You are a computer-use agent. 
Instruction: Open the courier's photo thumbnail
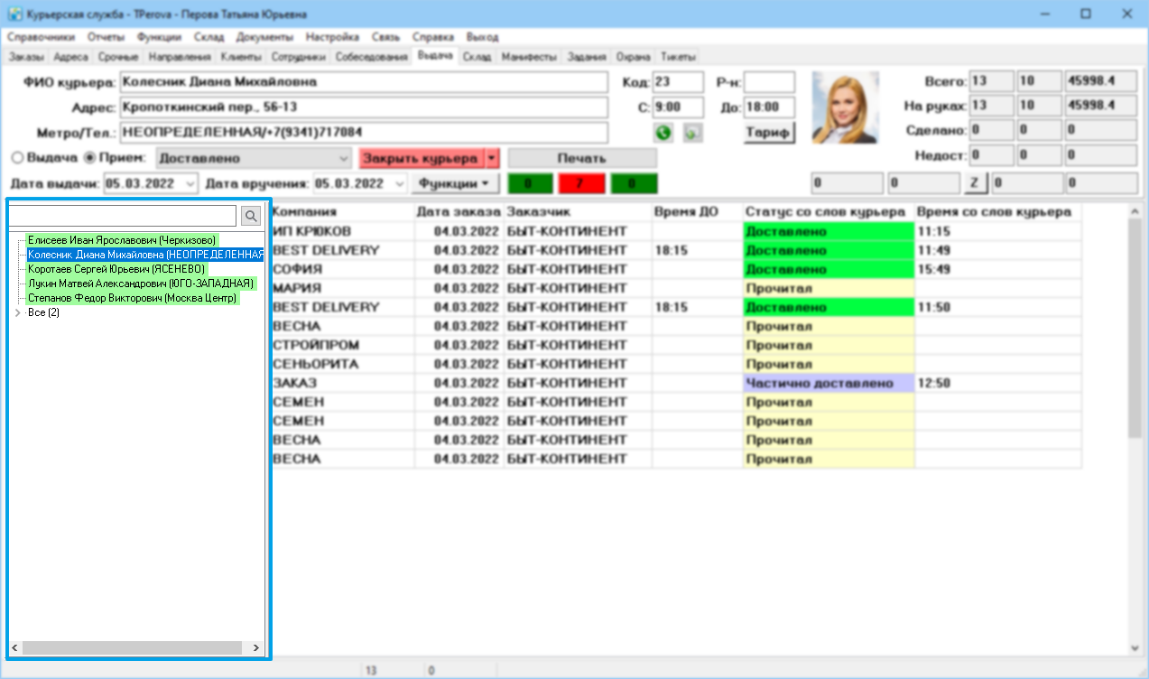(846, 107)
